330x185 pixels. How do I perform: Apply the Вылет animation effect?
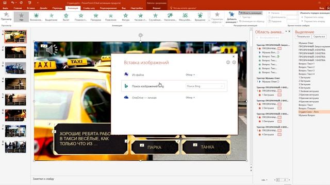[x=66, y=17]
